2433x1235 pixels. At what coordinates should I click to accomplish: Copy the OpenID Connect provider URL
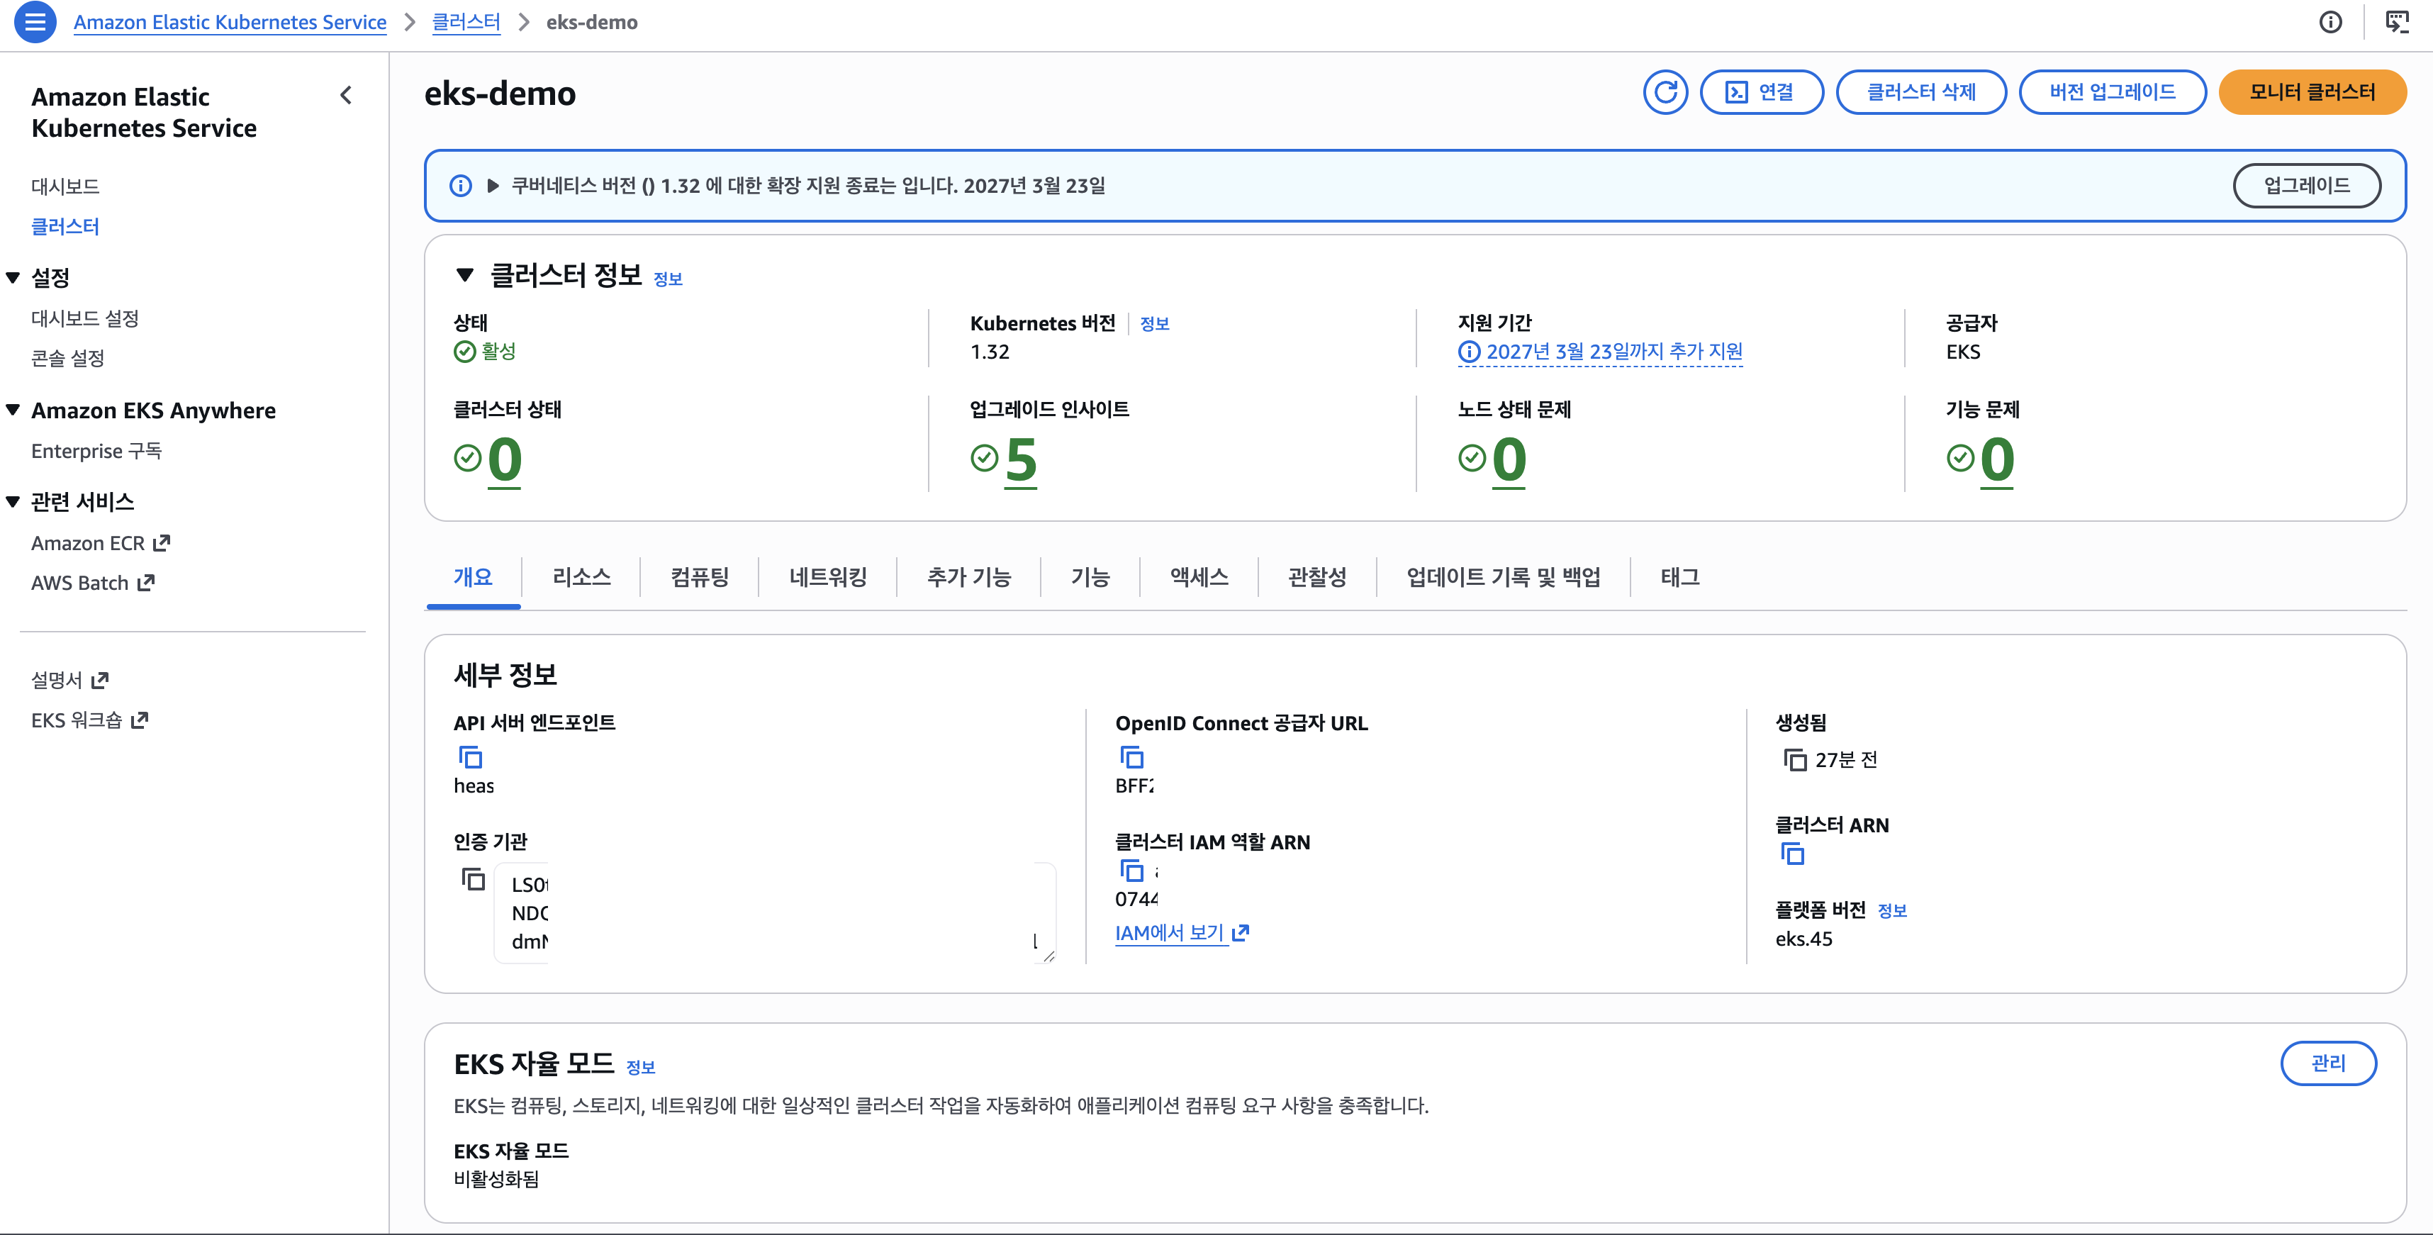point(1131,757)
